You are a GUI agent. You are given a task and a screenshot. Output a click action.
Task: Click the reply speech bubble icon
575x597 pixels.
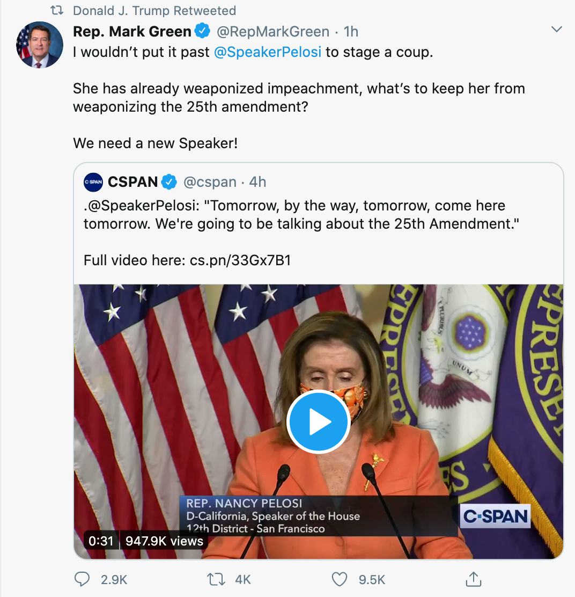point(82,579)
